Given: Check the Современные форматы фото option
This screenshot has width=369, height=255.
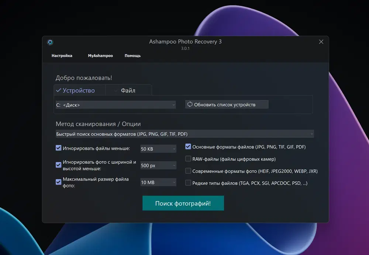Looking at the screenshot, I should 188,171.
